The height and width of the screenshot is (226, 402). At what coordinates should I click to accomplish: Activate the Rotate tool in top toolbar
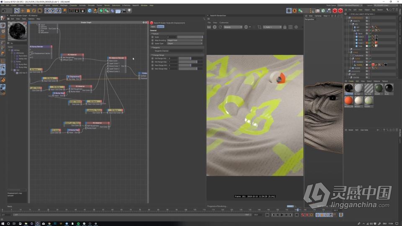[x=34, y=11]
